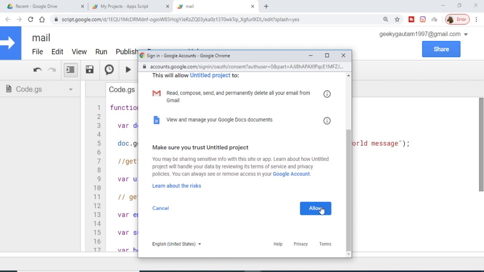Screen dimensions: 484x272
Task: Open the Run menu
Action: (x=101, y=52)
